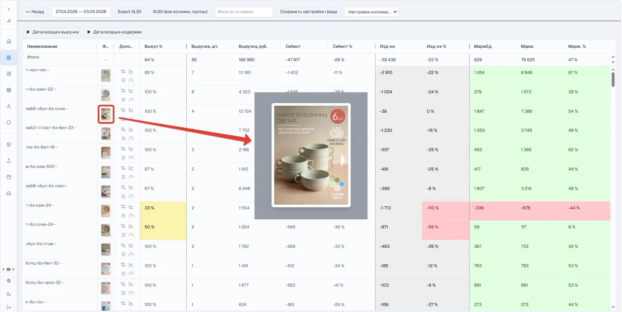The image size is (622, 312).
Task: Click the Назад back button
Action: (35, 12)
